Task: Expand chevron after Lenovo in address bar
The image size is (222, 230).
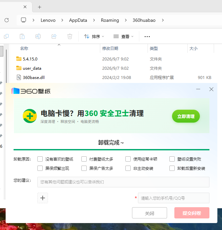Action: tap(62, 20)
